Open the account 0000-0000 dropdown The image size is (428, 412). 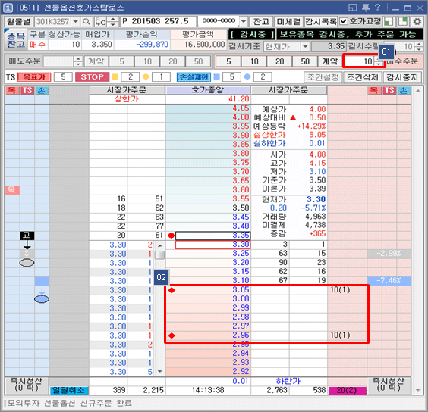[244, 21]
